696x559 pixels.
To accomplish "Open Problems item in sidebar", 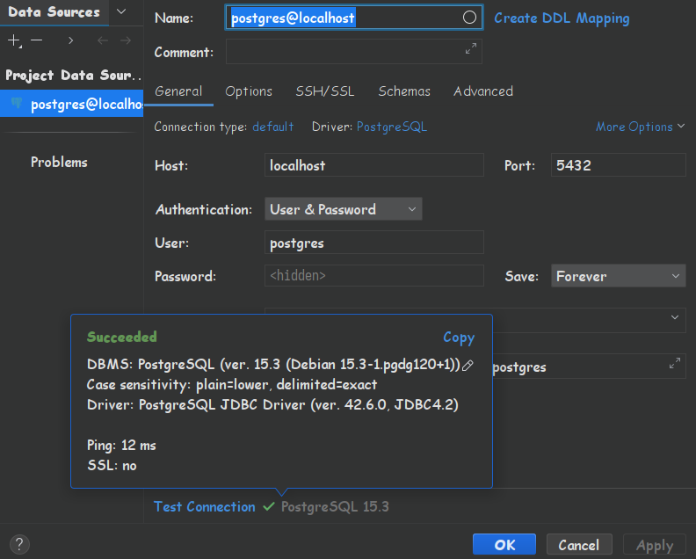I will click(59, 162).
